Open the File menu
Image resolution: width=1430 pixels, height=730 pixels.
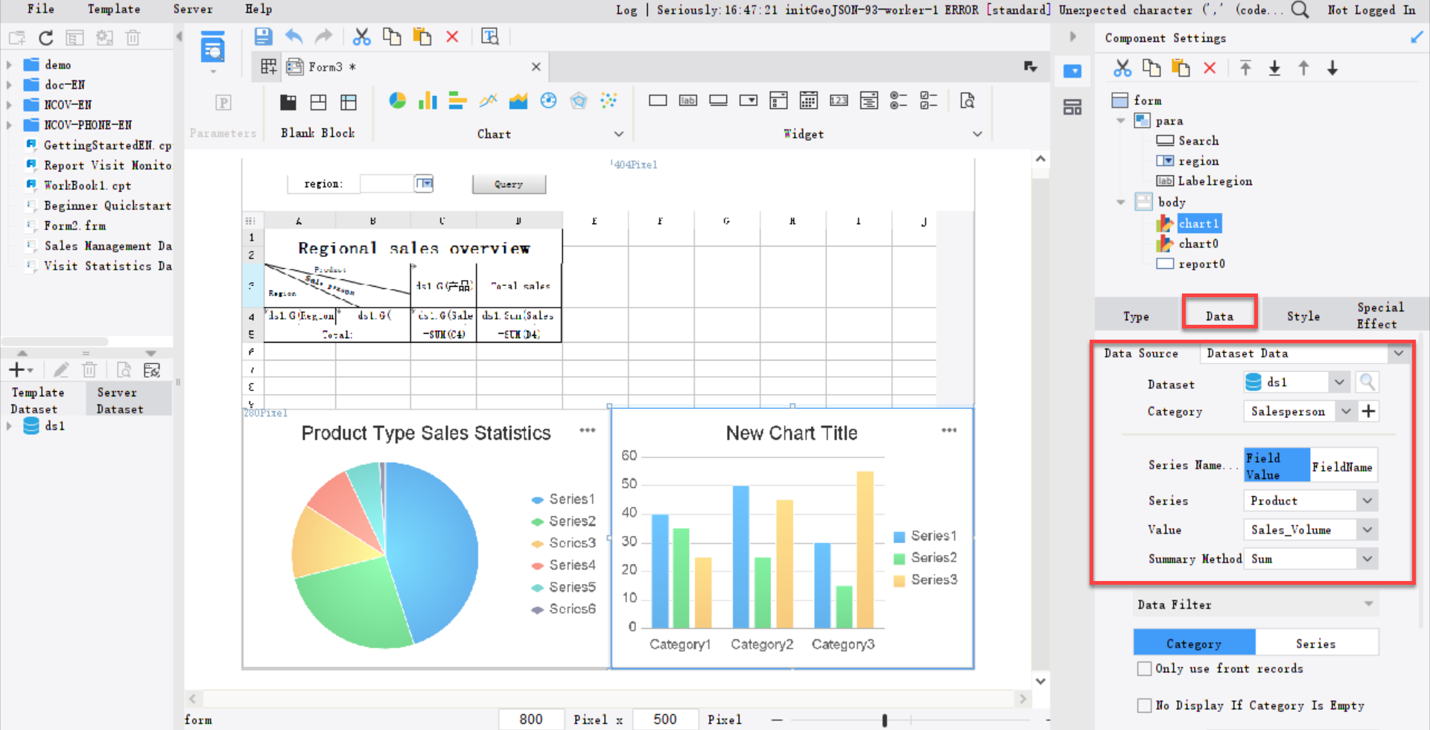(41, 9)
